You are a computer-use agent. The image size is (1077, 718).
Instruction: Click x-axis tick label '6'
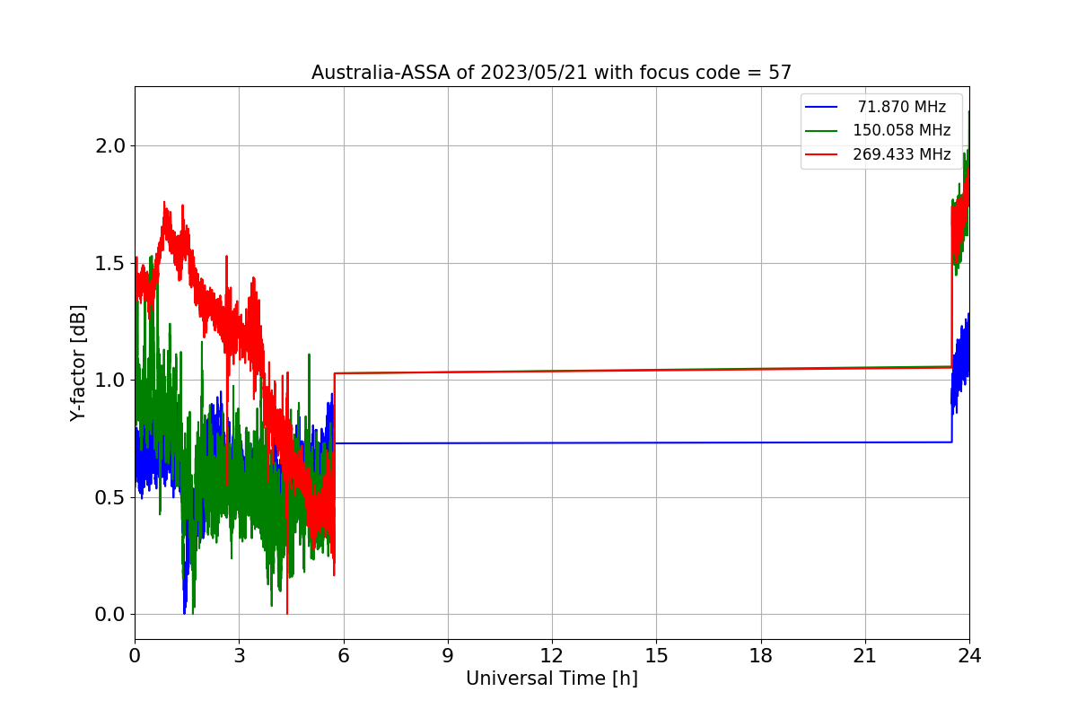click(x=344, y=656)
